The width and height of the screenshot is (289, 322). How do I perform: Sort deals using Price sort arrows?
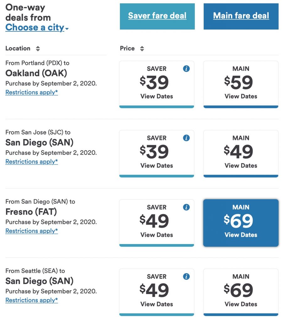click(x=142, y=49)
